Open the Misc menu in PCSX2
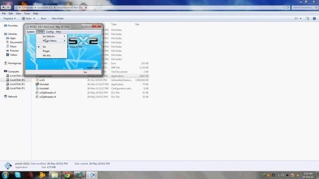The image size is (319, 179). [59, 32]
